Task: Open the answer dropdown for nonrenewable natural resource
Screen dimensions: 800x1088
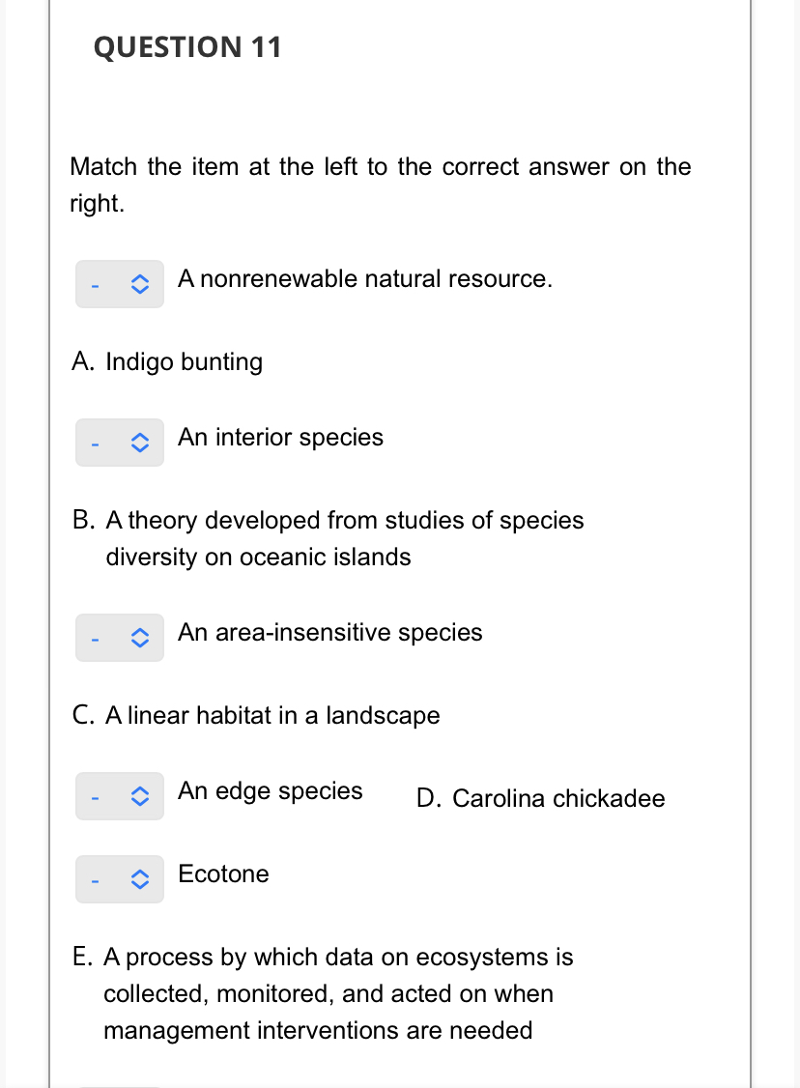Action: point(119,285)
